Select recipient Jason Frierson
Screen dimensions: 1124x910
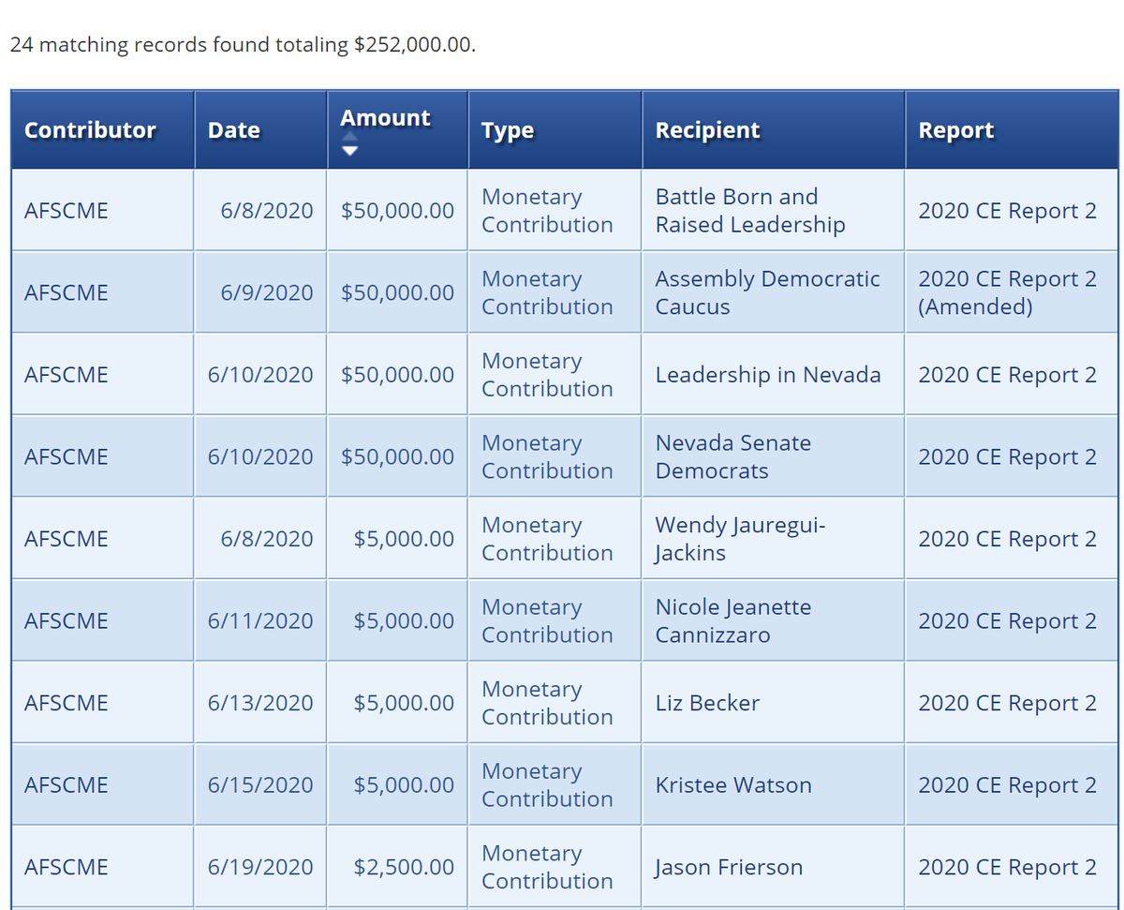(x=729, y=867)
